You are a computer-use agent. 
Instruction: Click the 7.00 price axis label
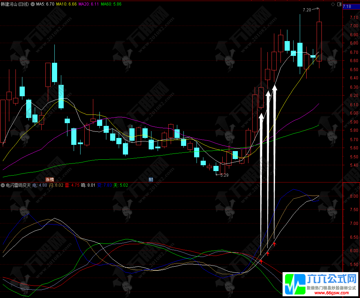354,26
